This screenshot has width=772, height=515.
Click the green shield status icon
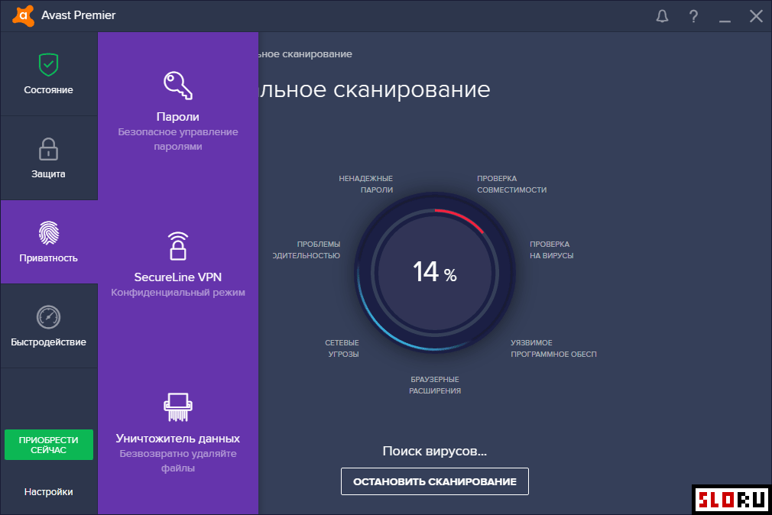[48, 65]
